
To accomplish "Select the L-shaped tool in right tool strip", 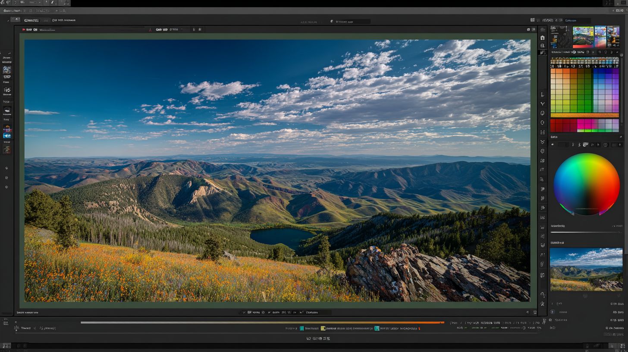I will [x=543, y=94].
